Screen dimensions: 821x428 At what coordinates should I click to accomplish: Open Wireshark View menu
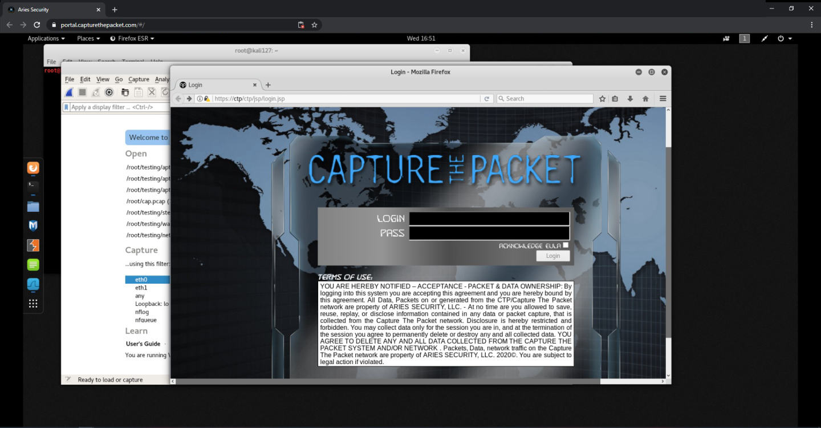pyautogui.click(x=103, y=79)
